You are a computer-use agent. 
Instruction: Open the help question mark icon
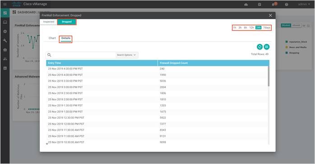pos(287,5)
